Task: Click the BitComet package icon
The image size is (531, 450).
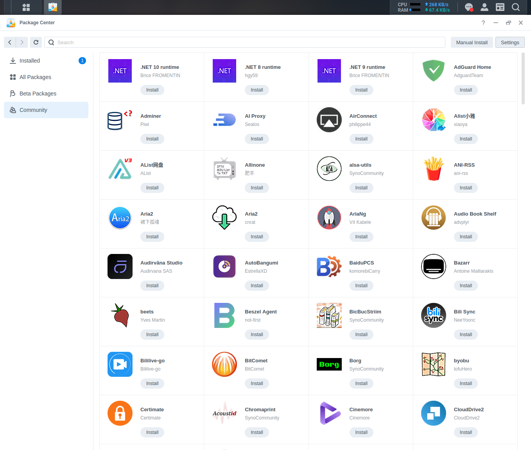Action: [224, 364]
